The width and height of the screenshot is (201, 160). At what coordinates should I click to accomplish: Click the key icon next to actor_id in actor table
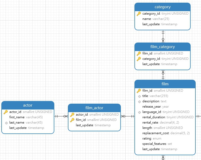pyautogui.click(x=6, y=112)
